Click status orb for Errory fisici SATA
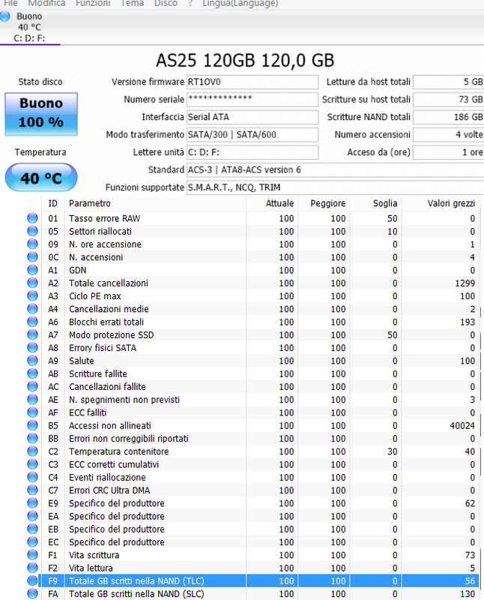The width and height of the screenshot is (484, 600). 32,348
